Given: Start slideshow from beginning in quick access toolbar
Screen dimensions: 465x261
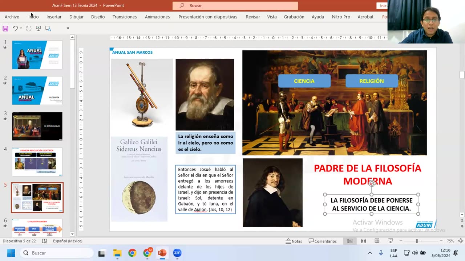Looking at the screenshot, I should [x=38, y=28].
